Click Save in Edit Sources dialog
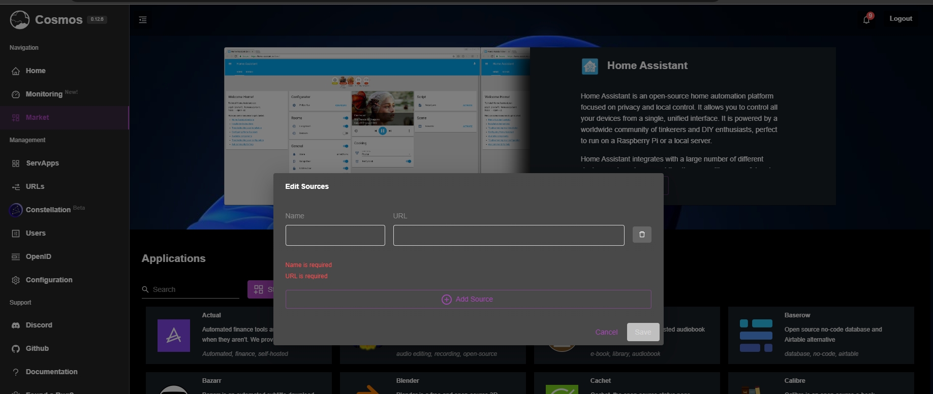The height and width of the screenshot is (394, 933). (643, 332)
